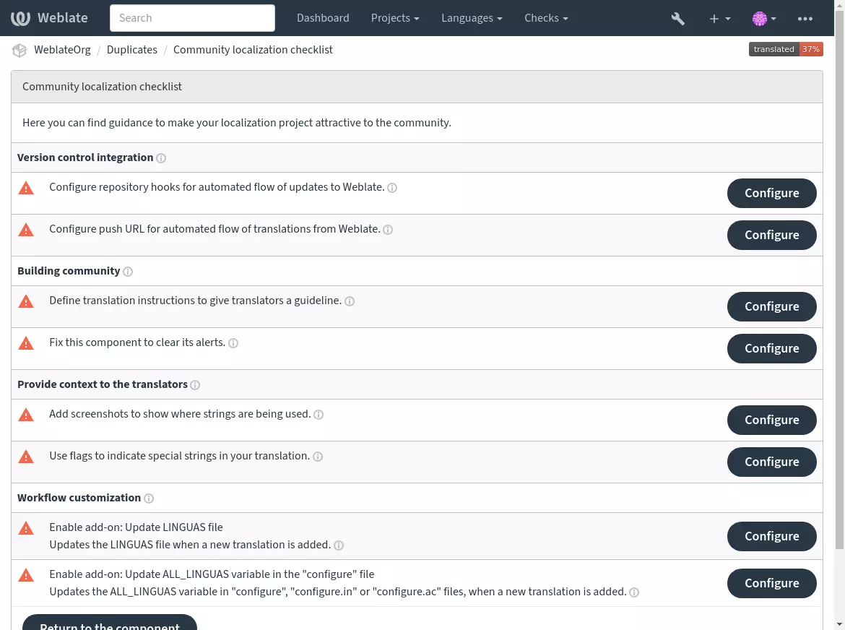The height and width of the screenshot is (630, 845).
Task: Expand the Projects dropdown menu
Action: [x=395, y=18]
